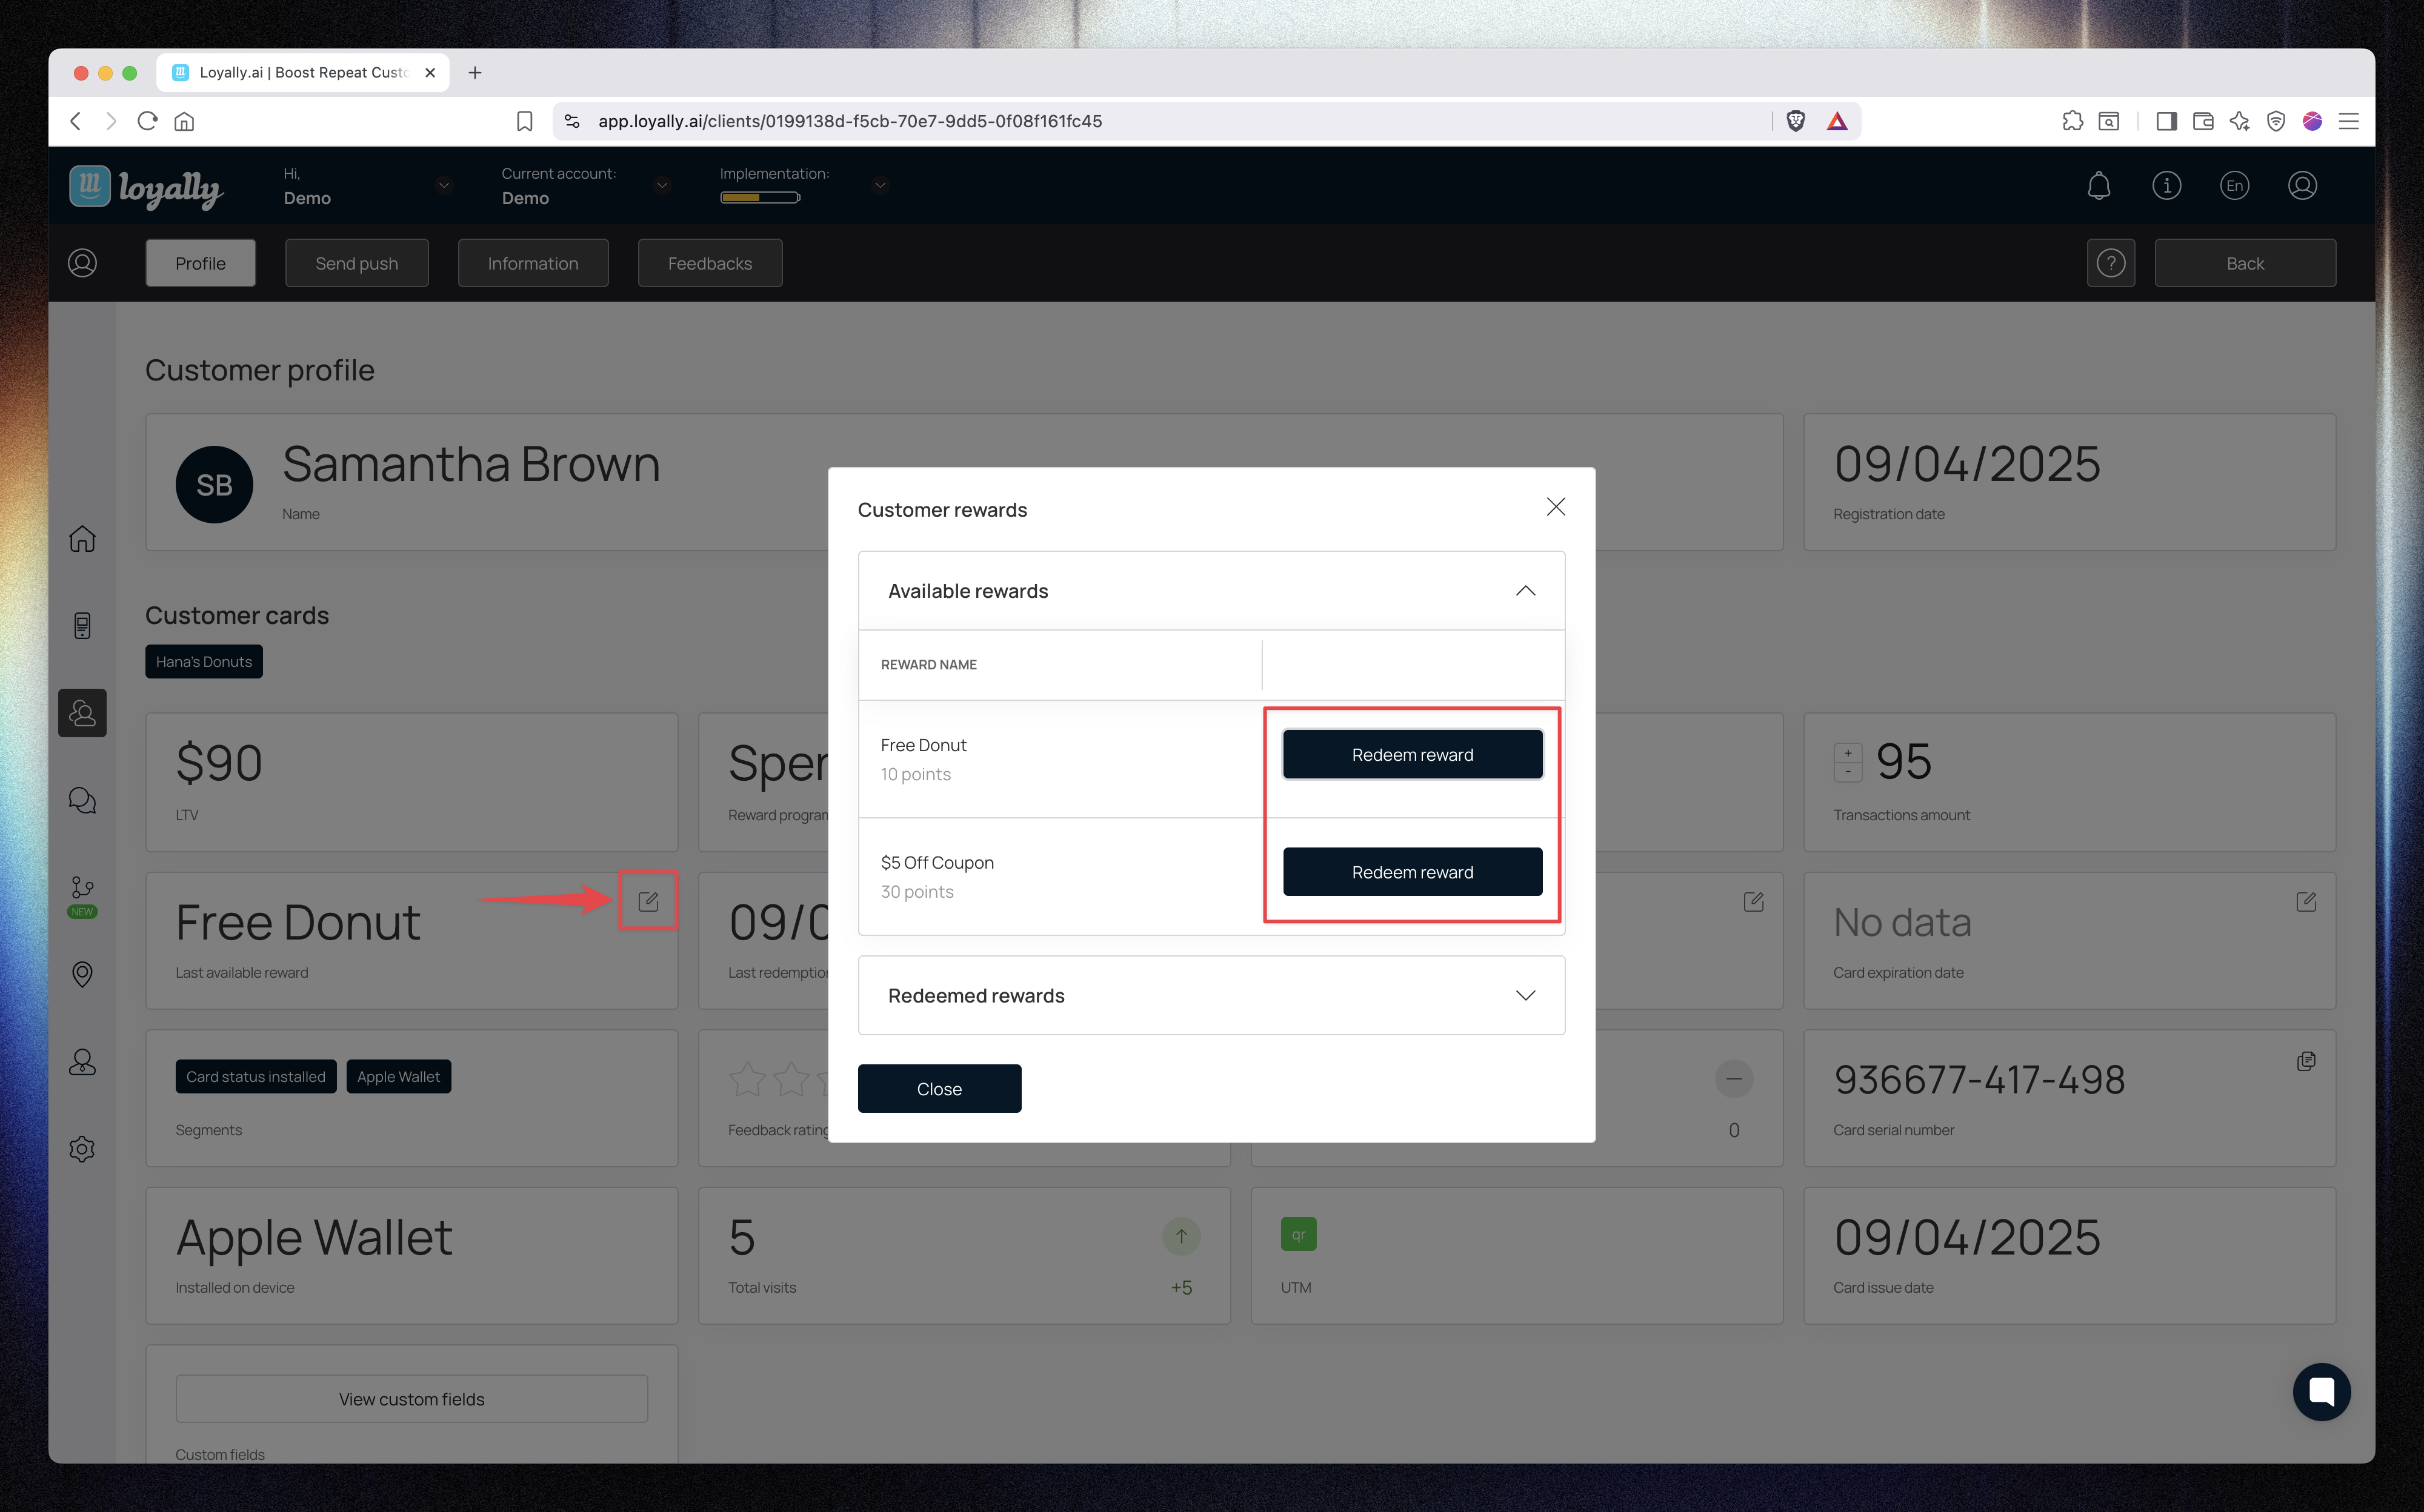Image resolution: width=2424 pixels, height=1512 pixels.
Task: Switch to the Feedbacks tab
Action: [709, 263]
